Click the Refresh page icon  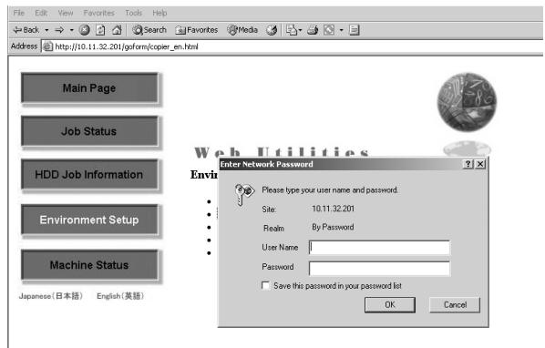tap(100, 30)
